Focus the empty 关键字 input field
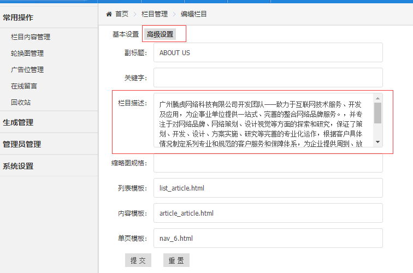Screen dimensions: 413x273 (268, 78)
